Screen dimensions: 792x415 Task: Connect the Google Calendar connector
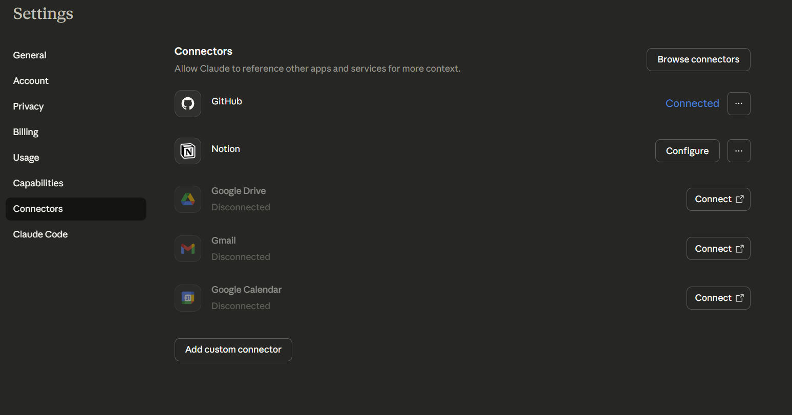(x=718, y=298)
